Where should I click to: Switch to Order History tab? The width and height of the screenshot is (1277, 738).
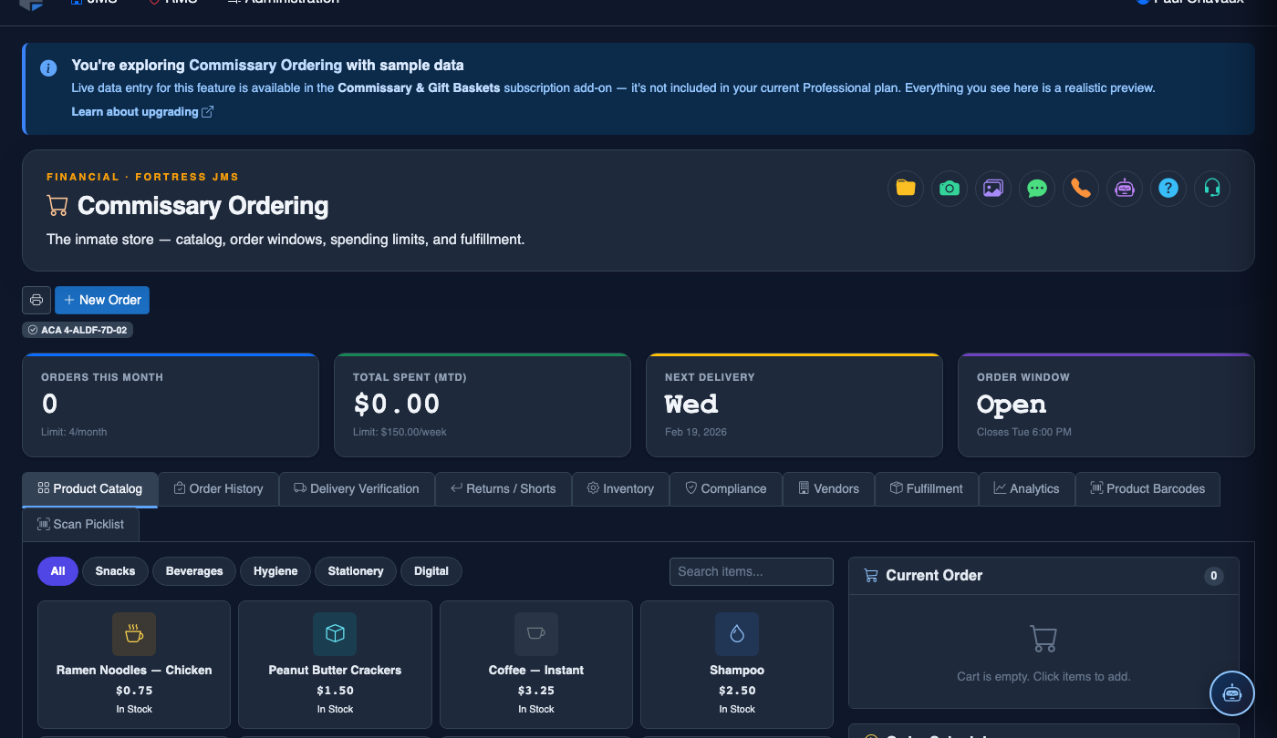pos(218,488)
